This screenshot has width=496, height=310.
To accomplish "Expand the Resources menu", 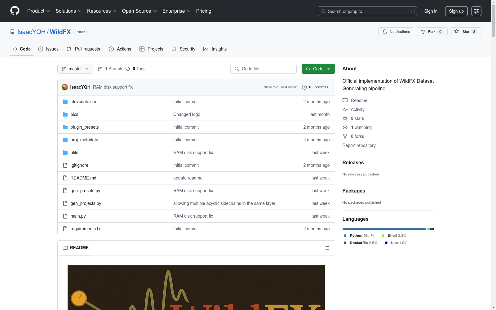I will coord(102,11).
